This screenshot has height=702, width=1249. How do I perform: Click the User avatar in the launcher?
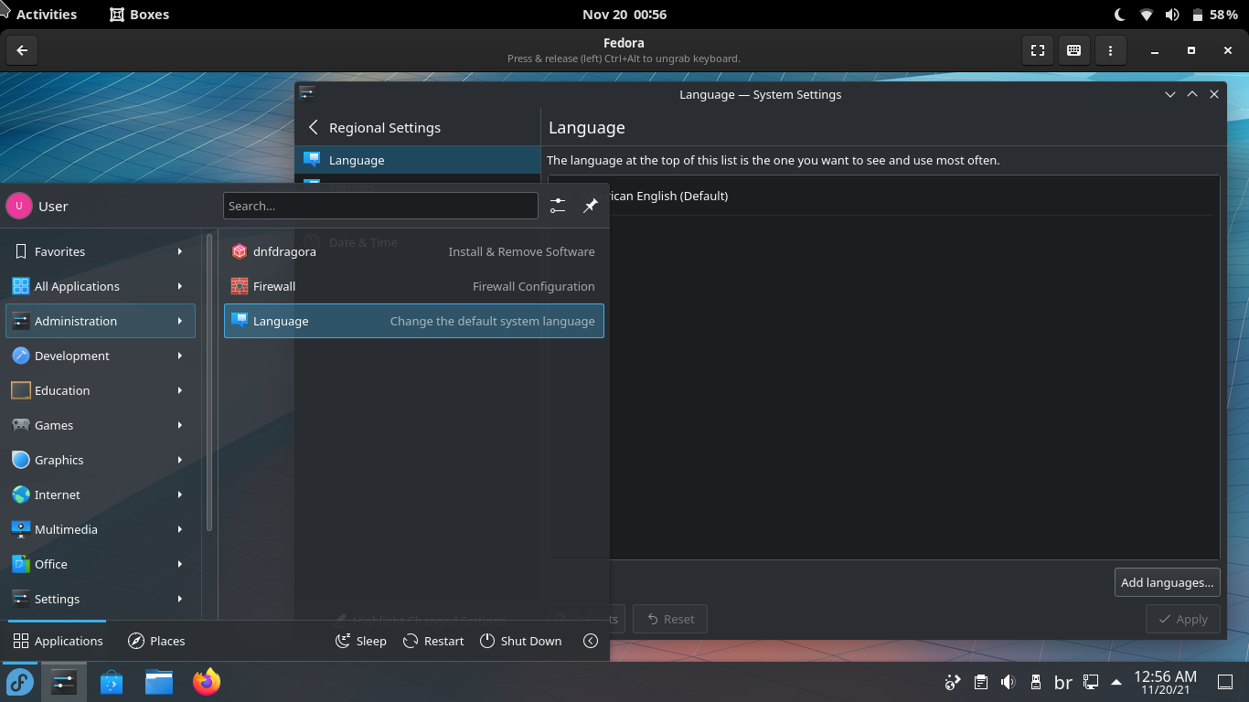[x=19, y=206]
